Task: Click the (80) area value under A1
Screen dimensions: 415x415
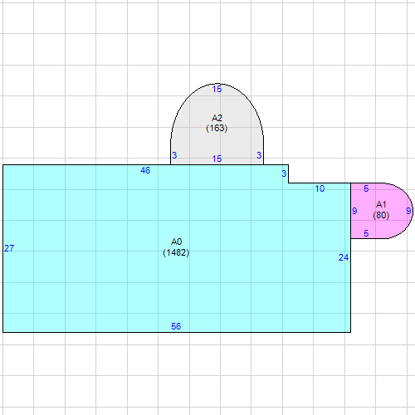Action: coord(381,215)
